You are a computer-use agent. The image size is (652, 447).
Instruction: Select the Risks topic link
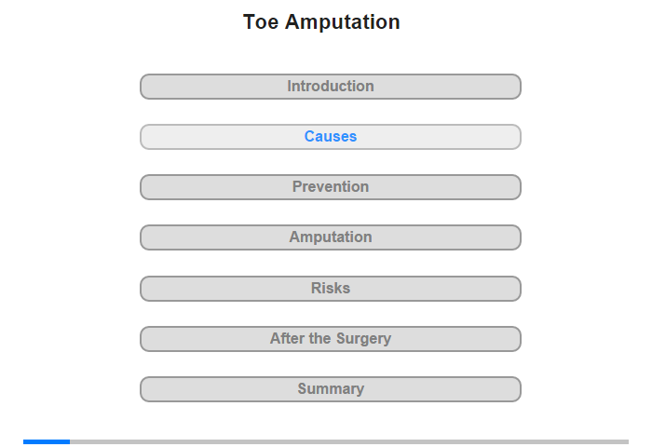tap(331, 289)
